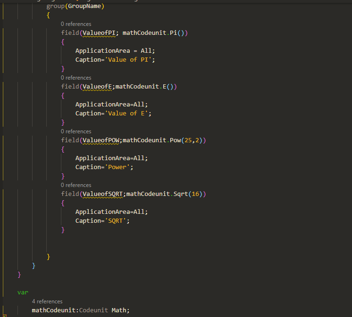
Task: Click the 'Value of E' caption string
Action: (x=129, y=114)
